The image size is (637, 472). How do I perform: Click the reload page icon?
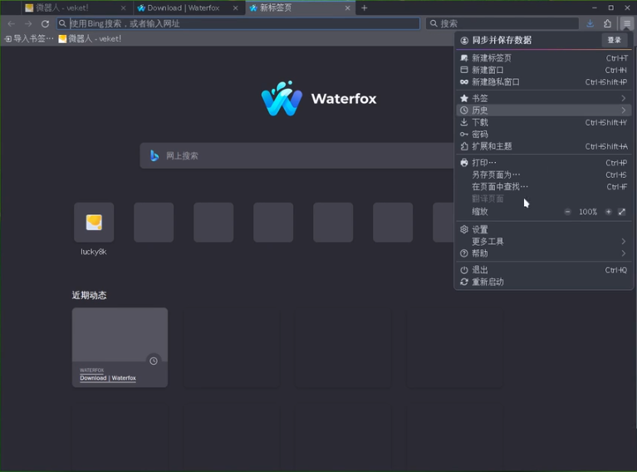click(45, 23)
